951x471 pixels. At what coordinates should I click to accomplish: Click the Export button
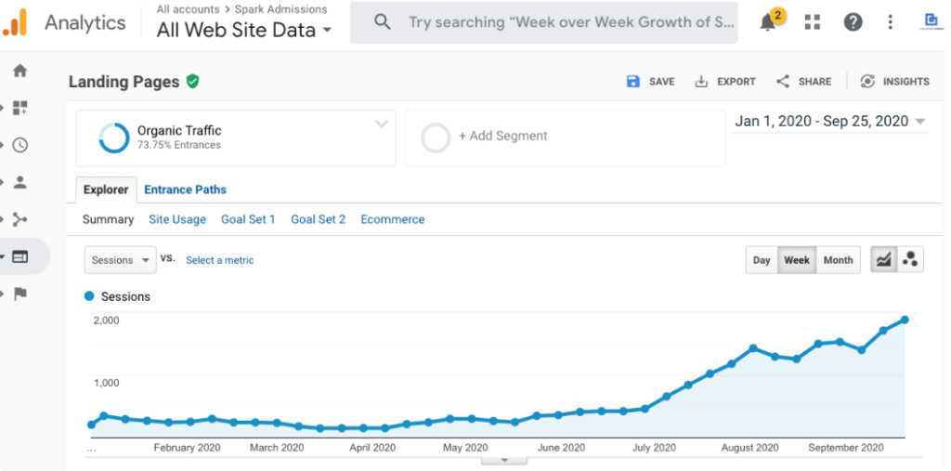point(725,82)
